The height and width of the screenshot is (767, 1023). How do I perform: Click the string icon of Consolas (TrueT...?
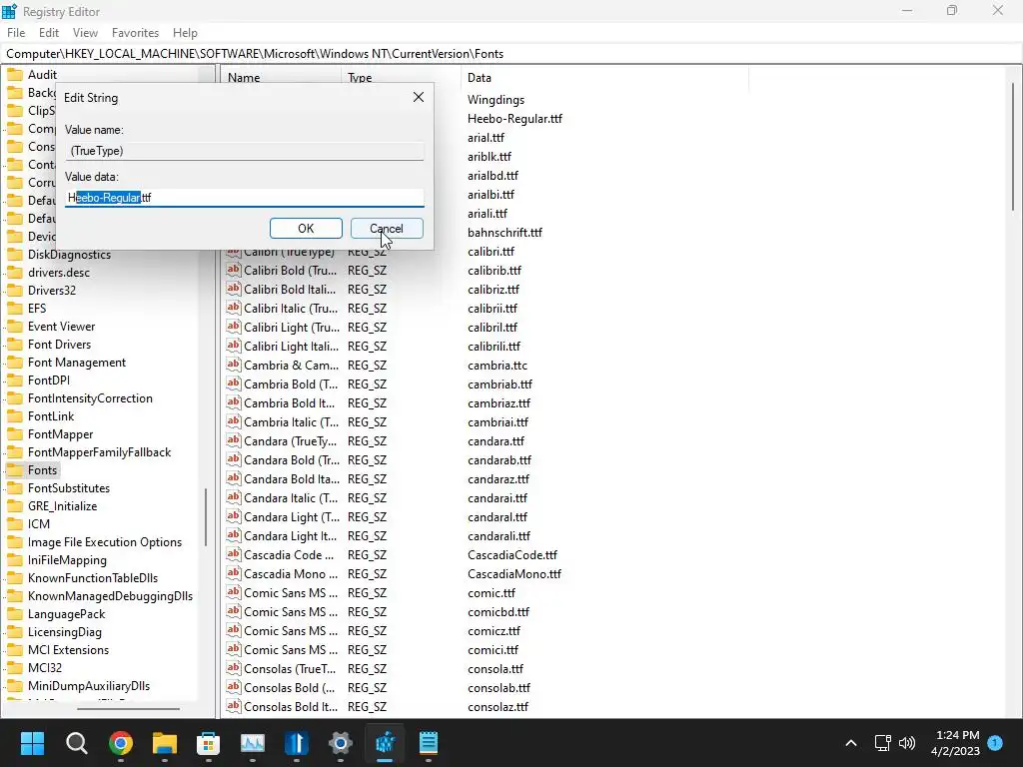233,668
